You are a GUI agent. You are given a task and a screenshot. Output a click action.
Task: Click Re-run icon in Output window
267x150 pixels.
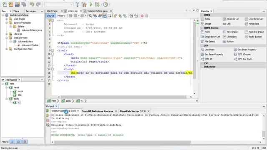(x=48, y=111)
